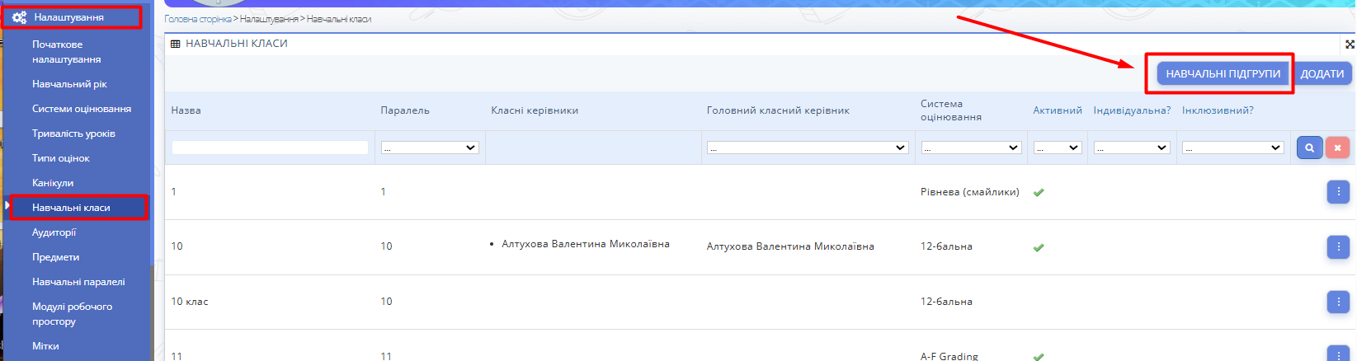Expand the Система оцінювання filter dropdown
Viewport: 1357px width, 361px height.
pyautogui.click(x=971, y=148)
